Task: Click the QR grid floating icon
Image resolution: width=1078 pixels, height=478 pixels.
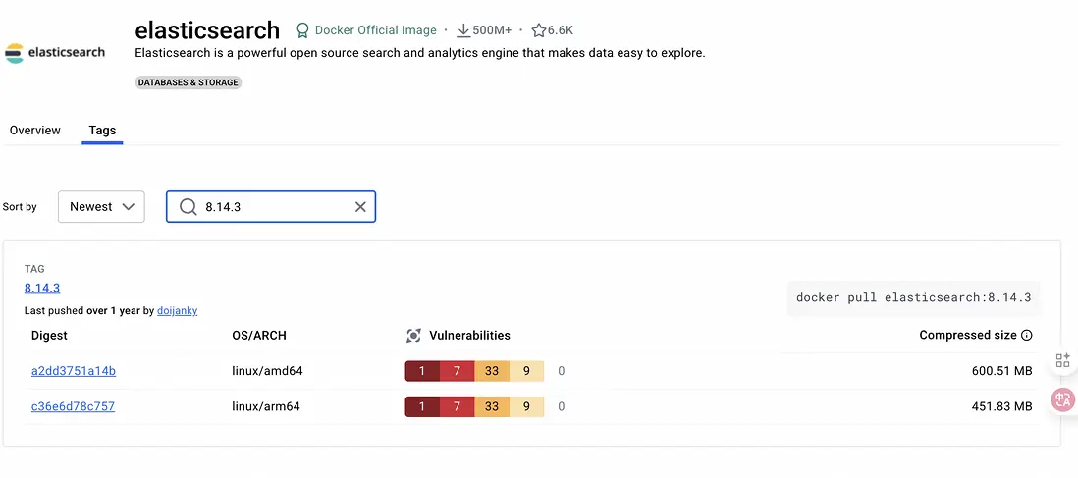Action: [1062, 360]
